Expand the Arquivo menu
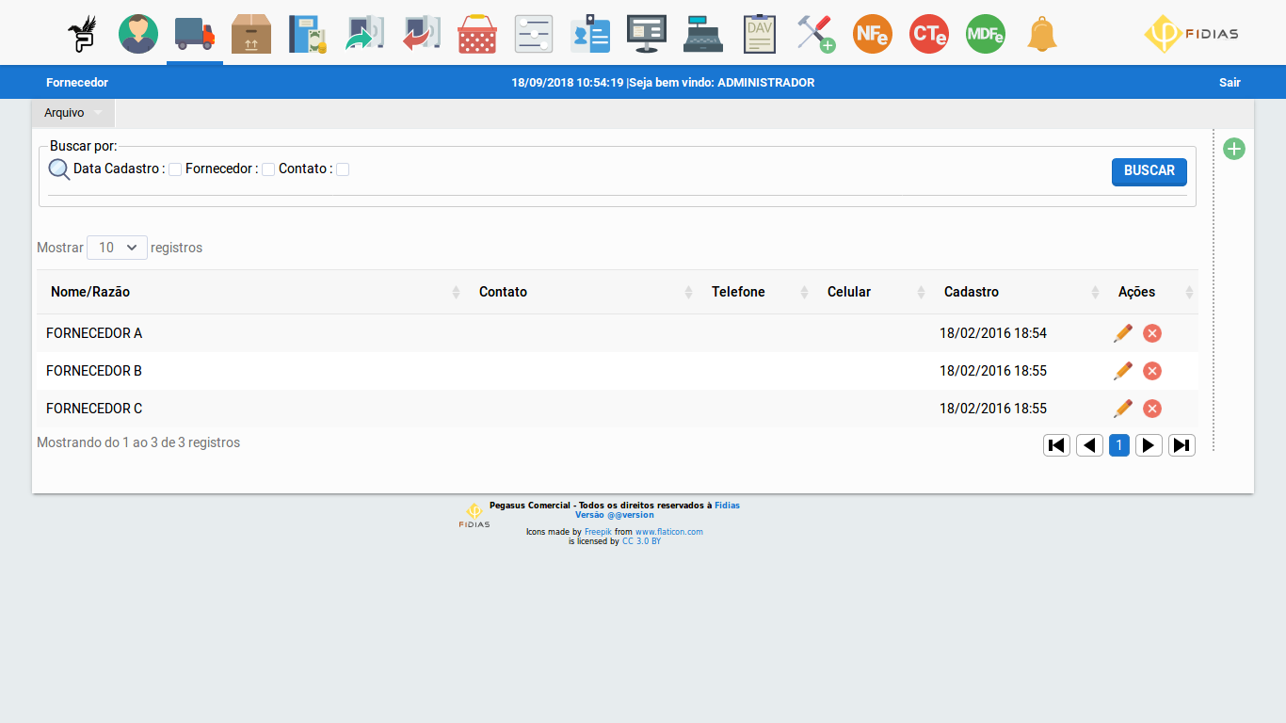This screenshot has height=723, width=1286. pyautogui.click(x=72, y=113)
